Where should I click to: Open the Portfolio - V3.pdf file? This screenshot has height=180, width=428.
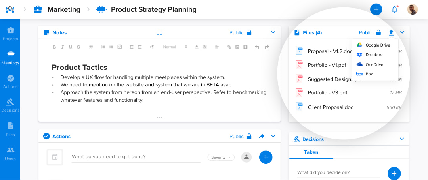[349, 93]
